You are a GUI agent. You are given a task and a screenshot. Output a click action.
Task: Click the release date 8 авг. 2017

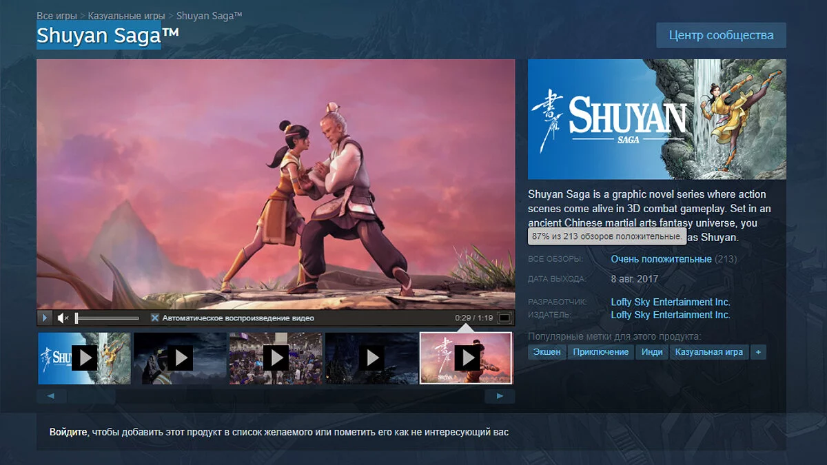[x=635, y=279]
